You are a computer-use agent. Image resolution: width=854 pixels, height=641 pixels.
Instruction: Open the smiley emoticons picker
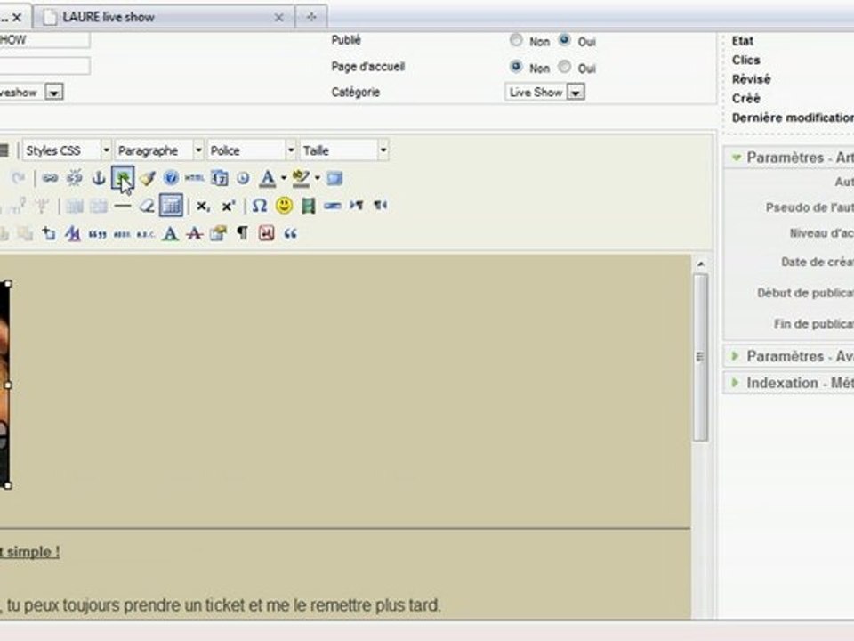[x=284, y=206]
